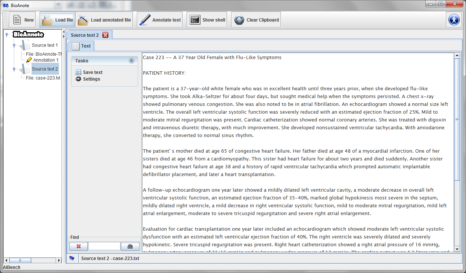
Task: Select the Text tab
Action: [81, 46]
